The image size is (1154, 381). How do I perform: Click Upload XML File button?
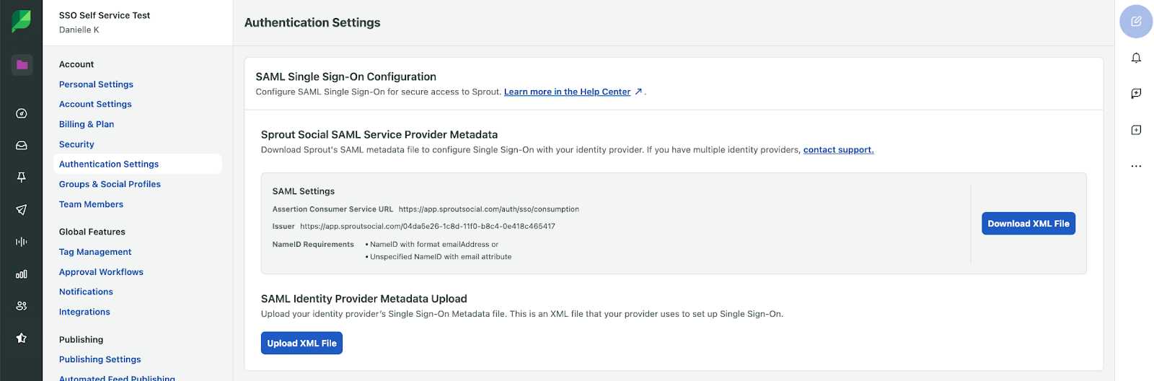pos(301,343)
